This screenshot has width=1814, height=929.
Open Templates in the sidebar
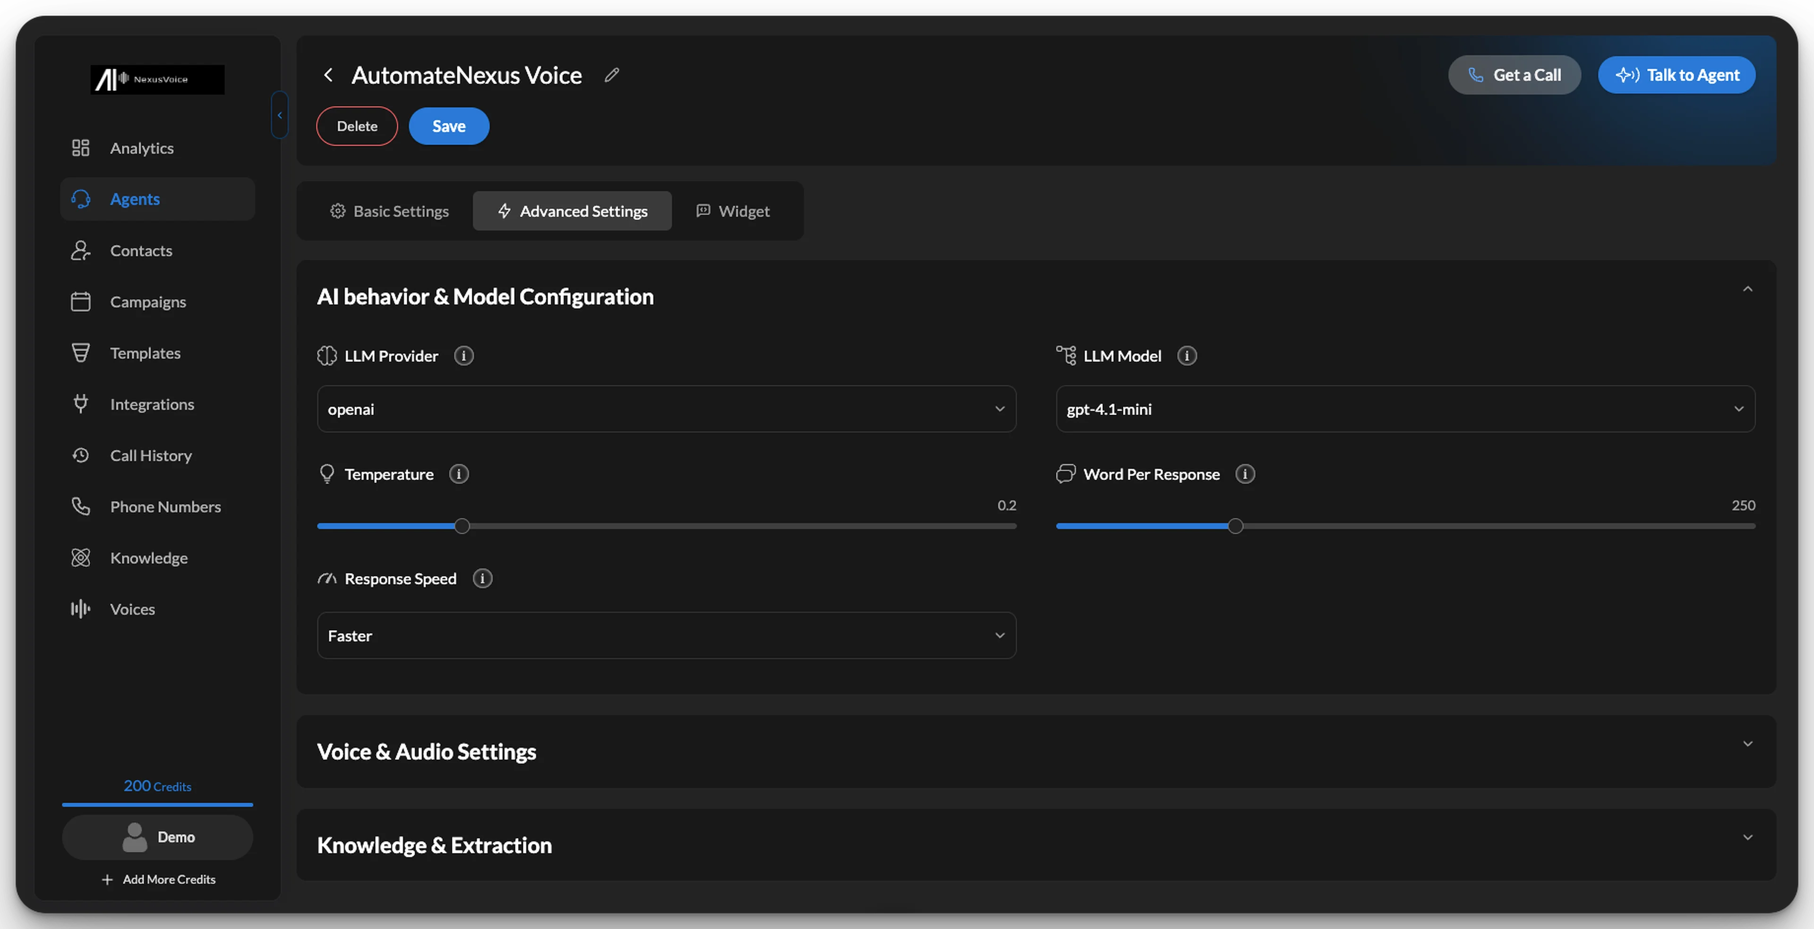(x=157, y=353)
